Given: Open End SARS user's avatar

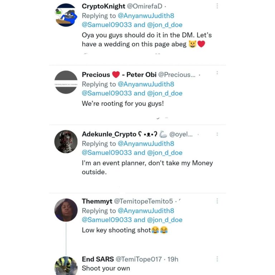Looking at the screenshot, I should point(66,266).
